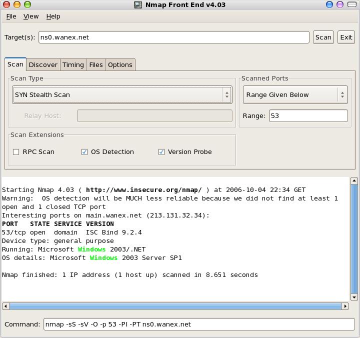Click the horizontal scroll left arrow
This screenshot has height=338, width=360.
point(5,306)
